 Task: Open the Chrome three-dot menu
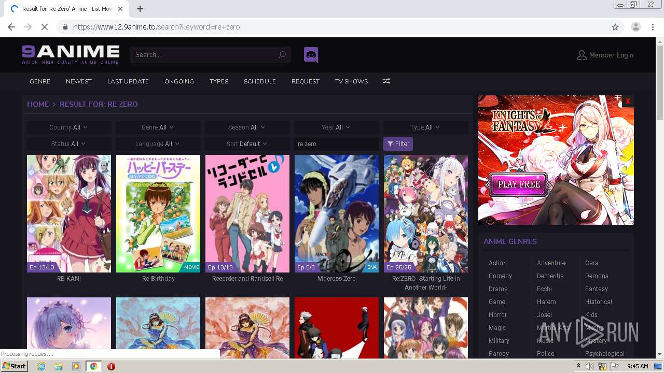click(x=653, y=27)
